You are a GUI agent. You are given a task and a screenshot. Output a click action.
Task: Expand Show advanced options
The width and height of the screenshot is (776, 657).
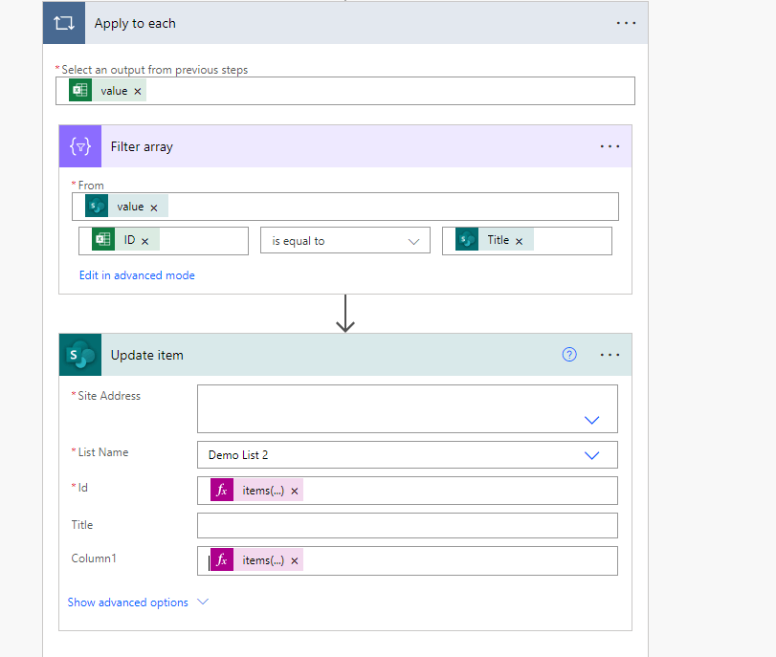point(127,602)
